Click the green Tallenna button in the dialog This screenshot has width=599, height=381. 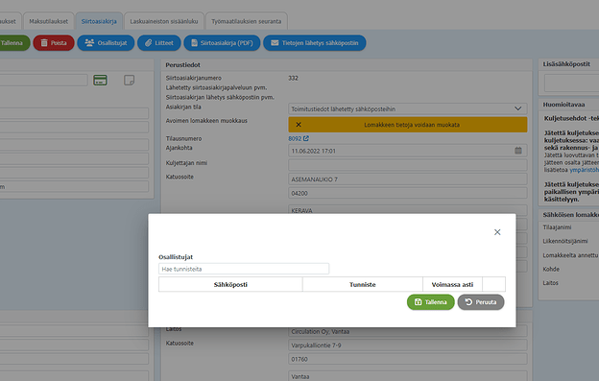point(430,302)
